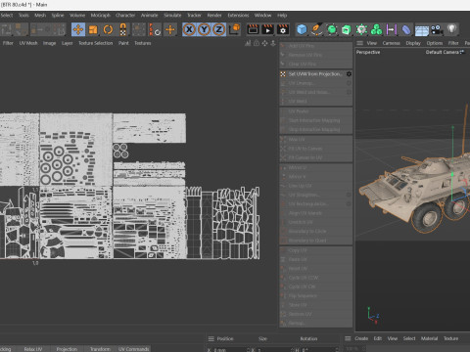Open the UV Mesh menu in UV editor
The width and height of the screenshot is (470, 352).
(x=28, y=43)
